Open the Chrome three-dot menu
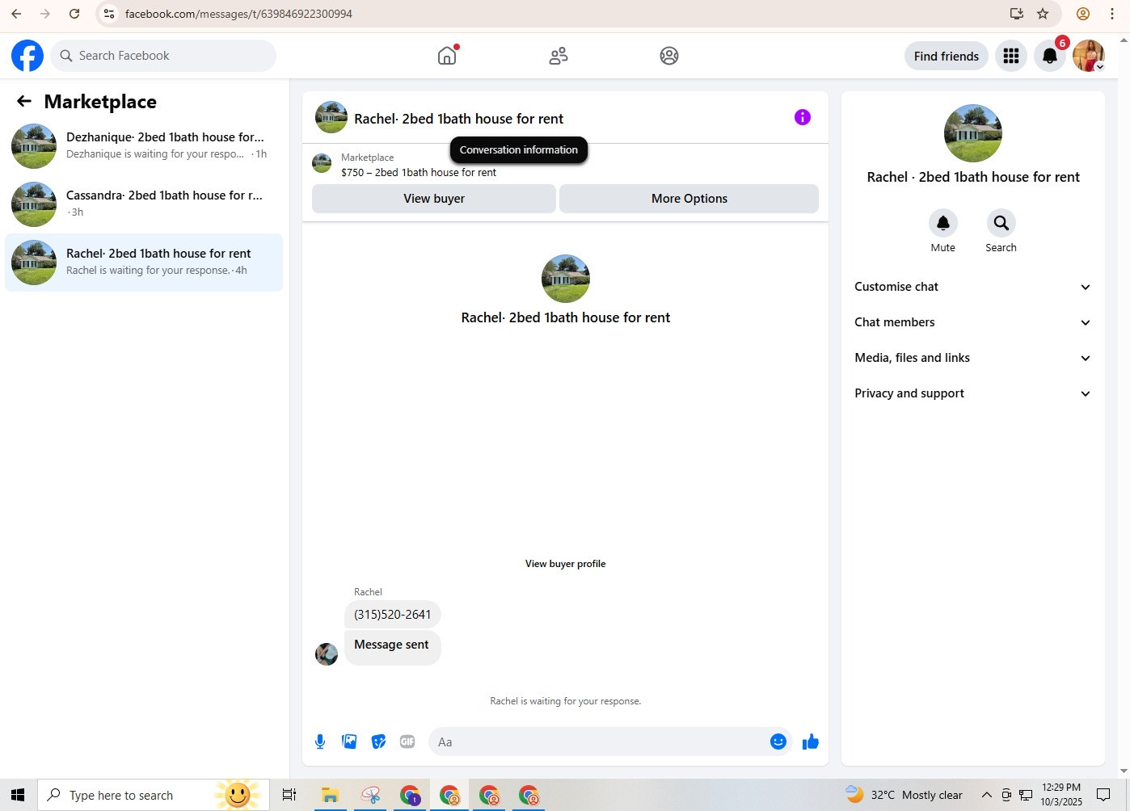Image resolution: width=1130 pixels, height=811 pixels. click(1112, 14)
